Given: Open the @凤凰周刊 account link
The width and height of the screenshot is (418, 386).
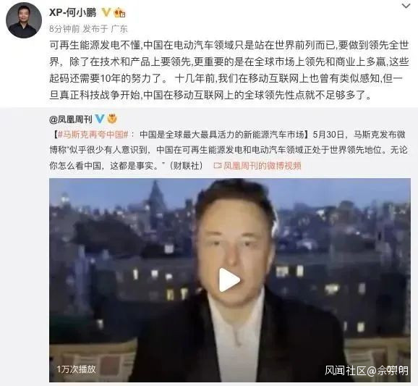Looking at the screenshot, I should tap(71, 119).
